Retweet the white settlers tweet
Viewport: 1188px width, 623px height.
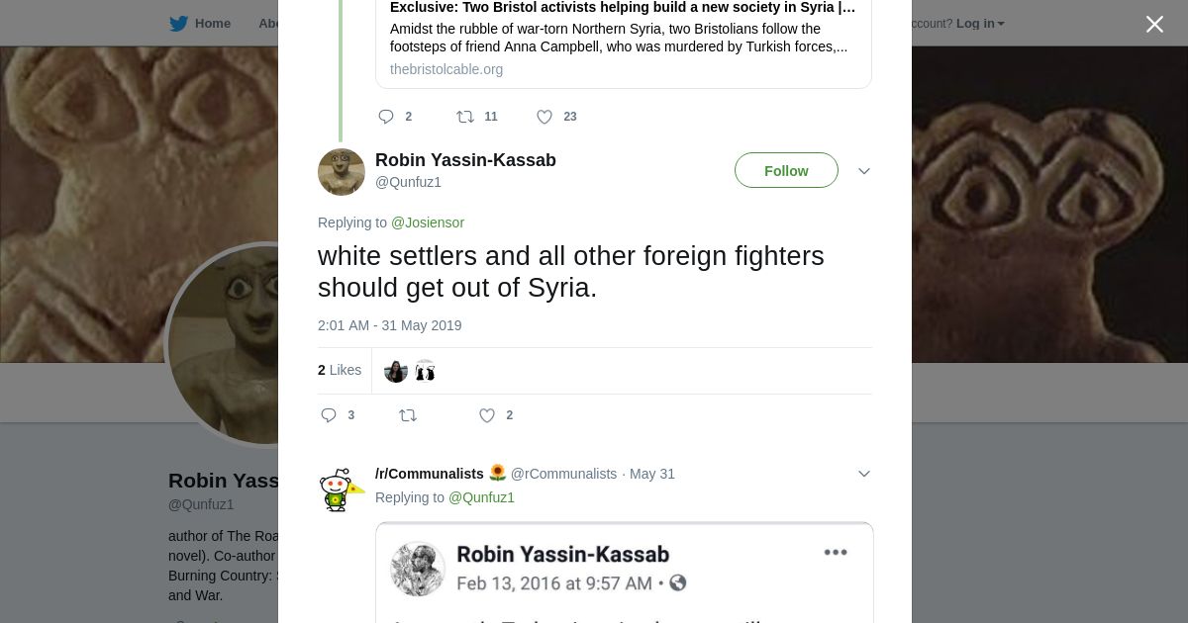tap(408, 415)
